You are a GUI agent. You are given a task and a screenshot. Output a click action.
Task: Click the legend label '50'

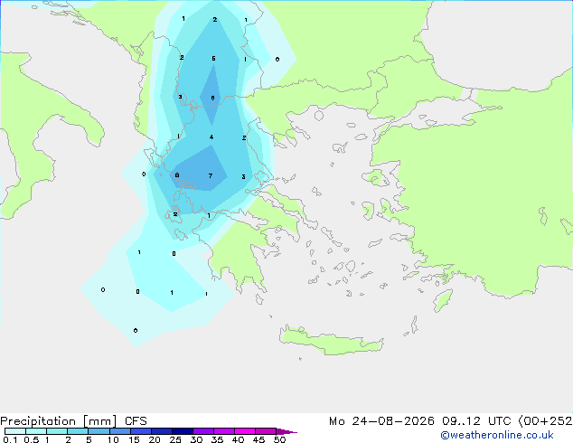coord(279,439)
